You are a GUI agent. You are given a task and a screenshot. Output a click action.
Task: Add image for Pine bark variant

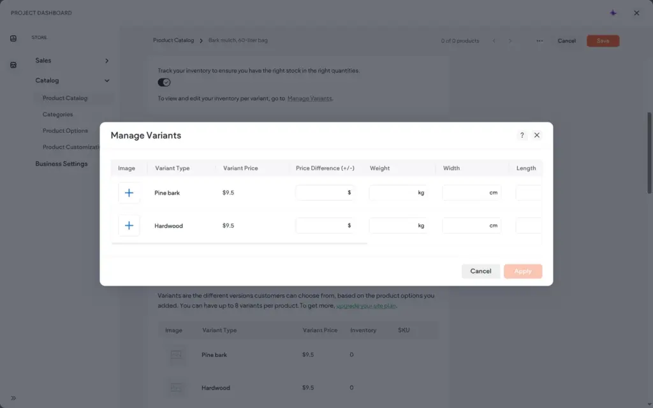coord(129,193)
